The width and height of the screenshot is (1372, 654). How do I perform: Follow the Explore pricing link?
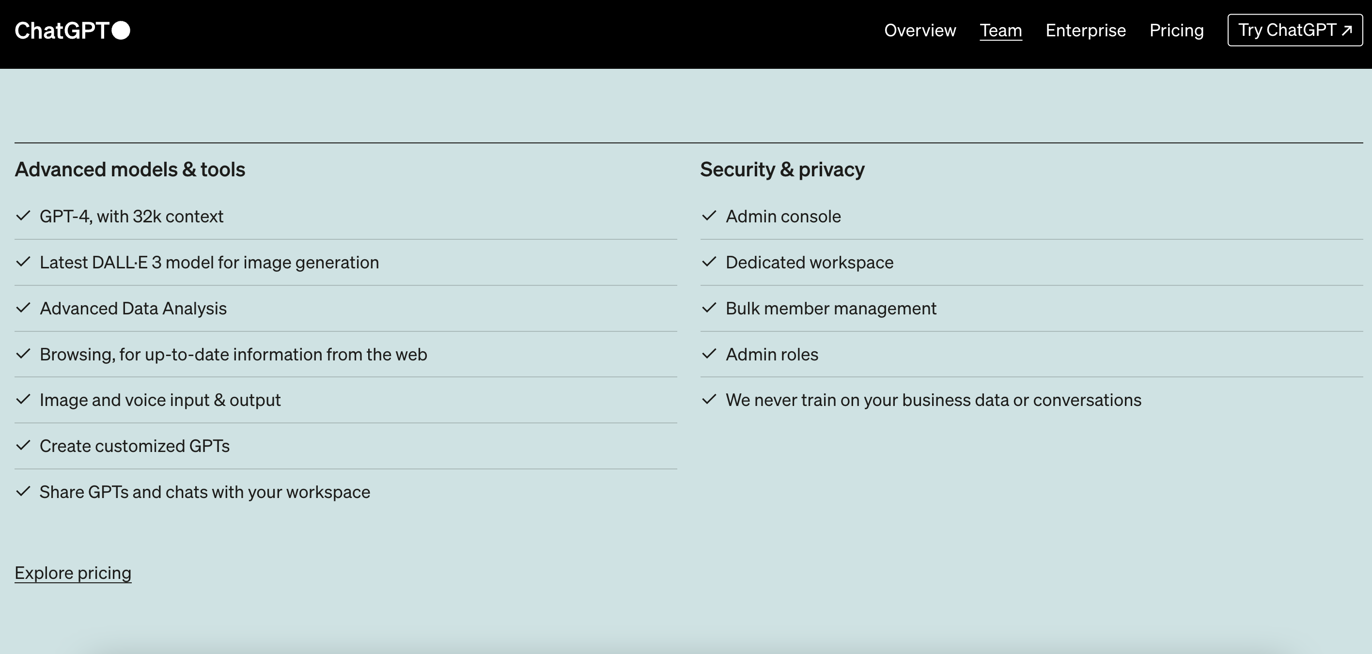point(73,573)
